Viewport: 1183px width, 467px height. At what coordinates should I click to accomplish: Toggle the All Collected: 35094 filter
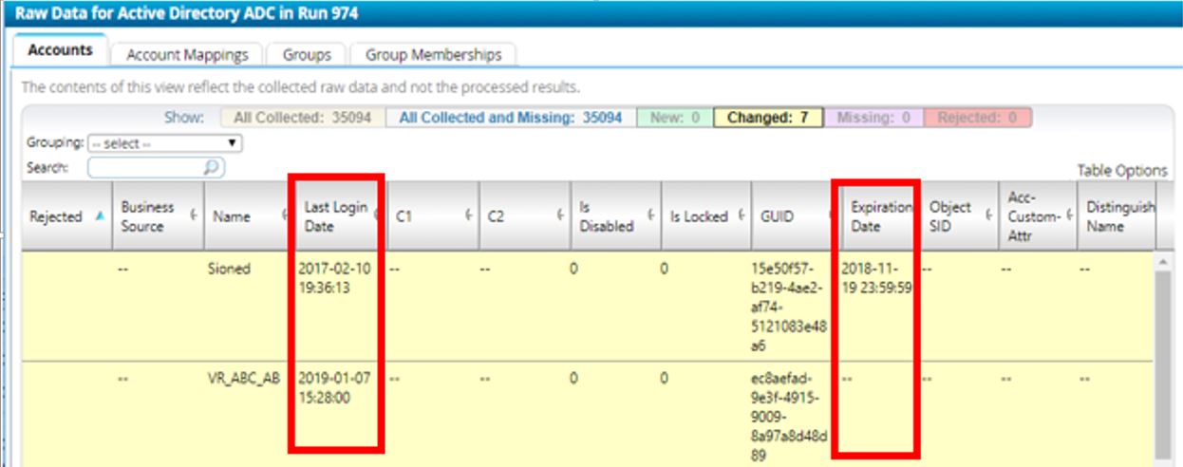pyautogui.click(x=302, y=118)
